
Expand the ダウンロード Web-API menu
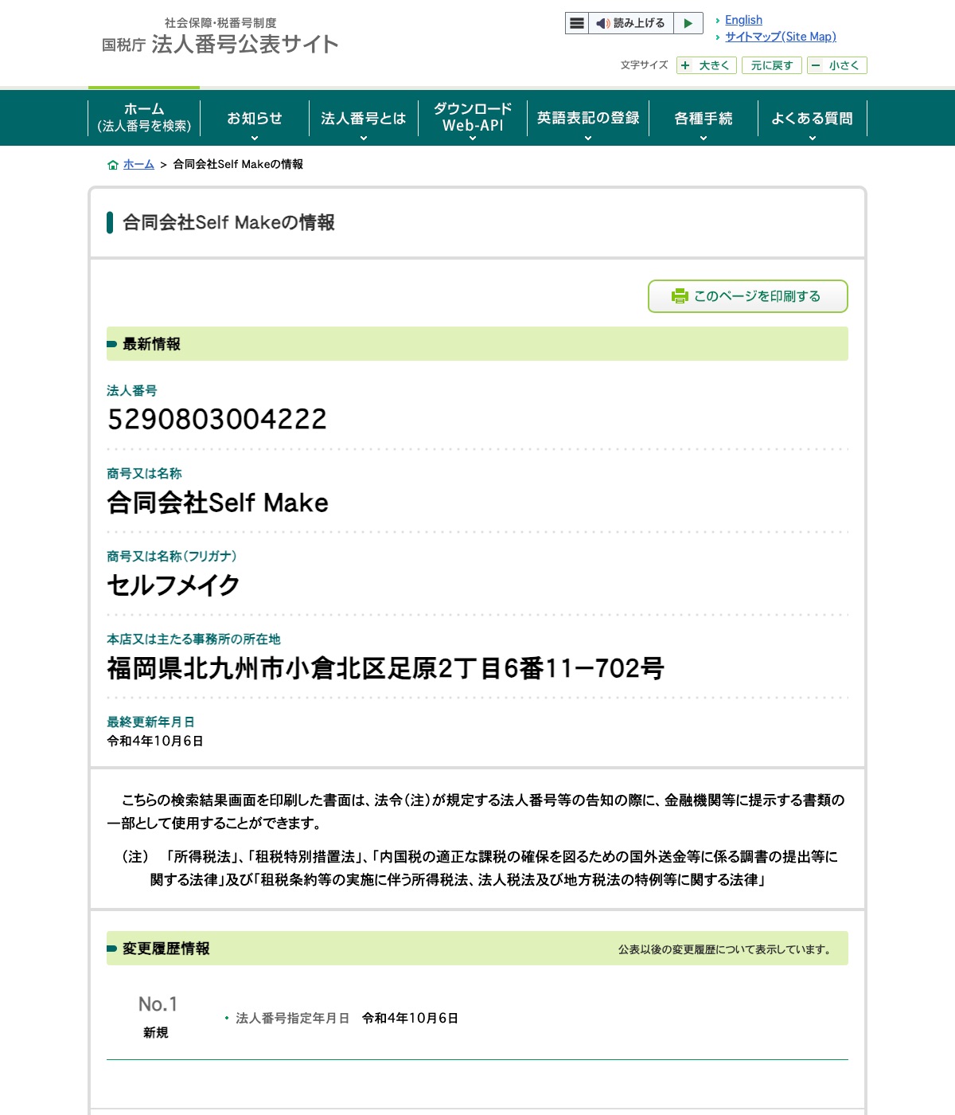[x=473, y=118]
